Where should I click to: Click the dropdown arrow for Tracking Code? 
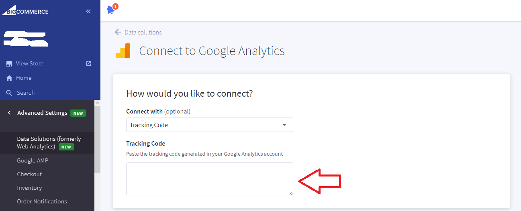(x=284, y=125)
